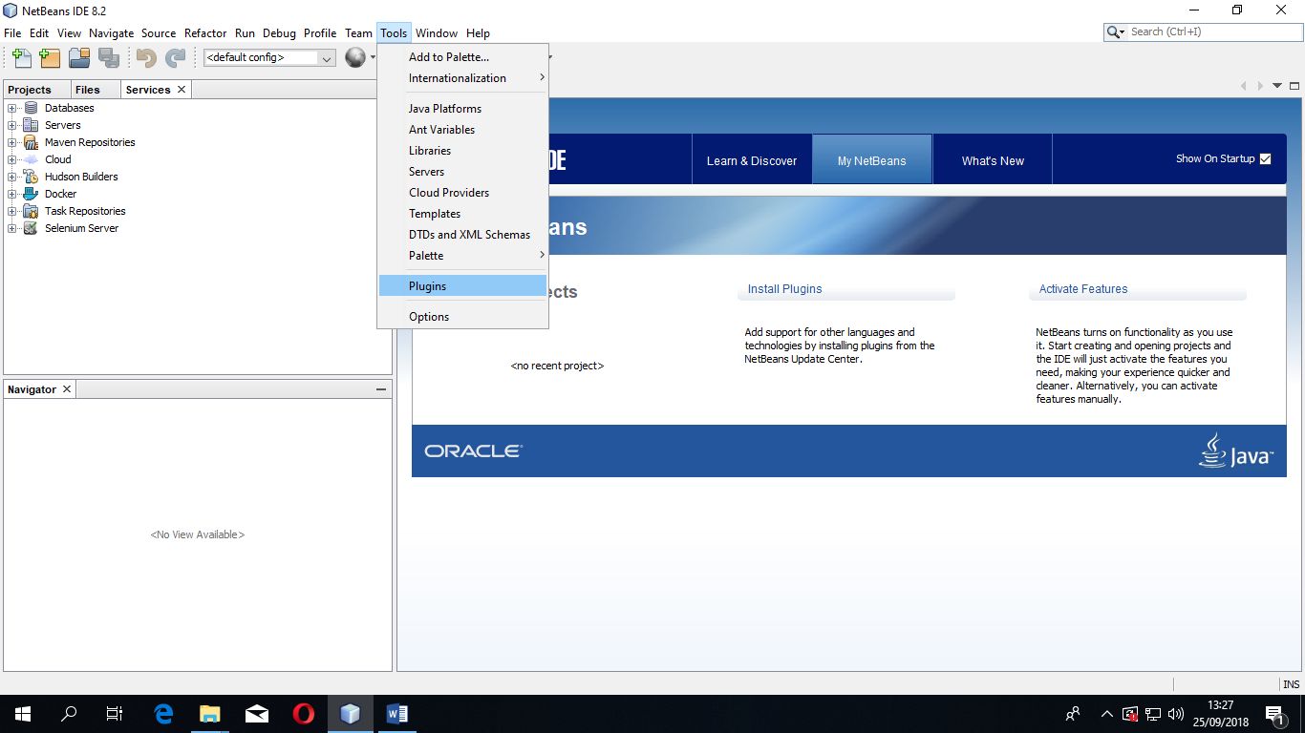The image size is (1305, 733).
Task: Select the Servers node icon in Services tree
Action: [x=31, y=125]
